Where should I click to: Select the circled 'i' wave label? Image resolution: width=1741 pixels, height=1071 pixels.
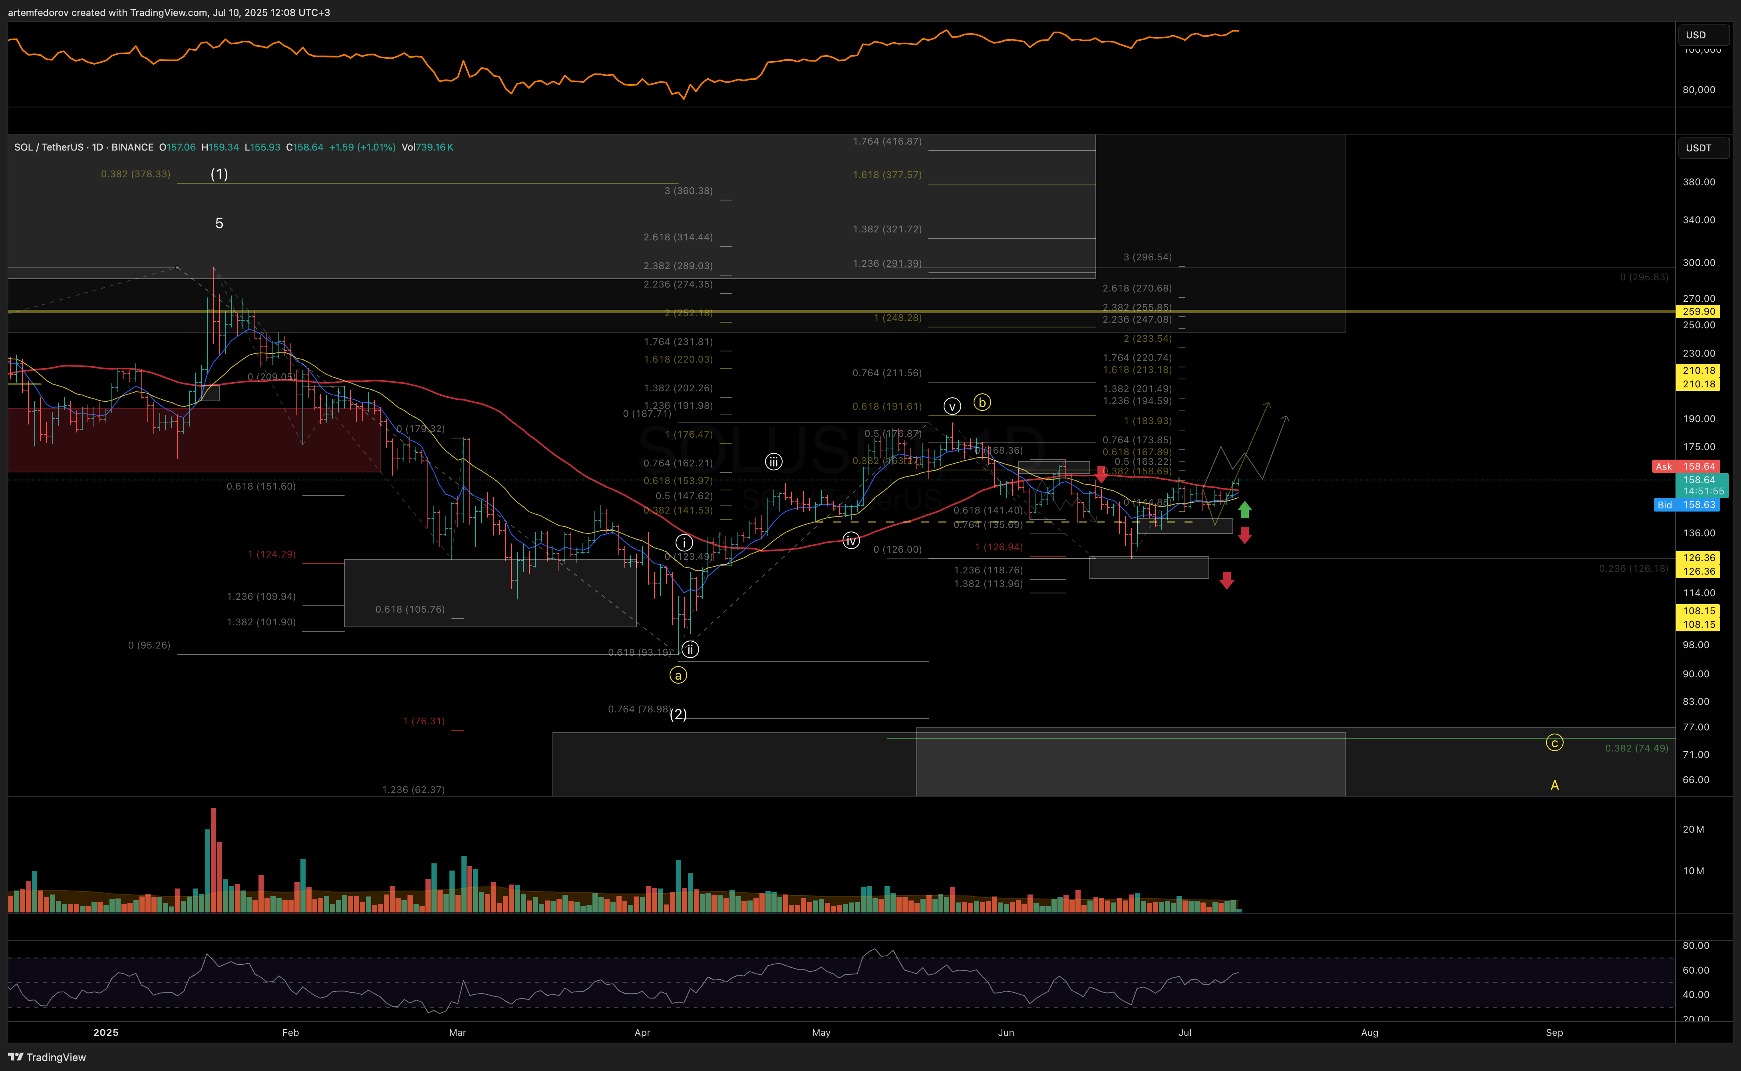click(x=684, y=543)
